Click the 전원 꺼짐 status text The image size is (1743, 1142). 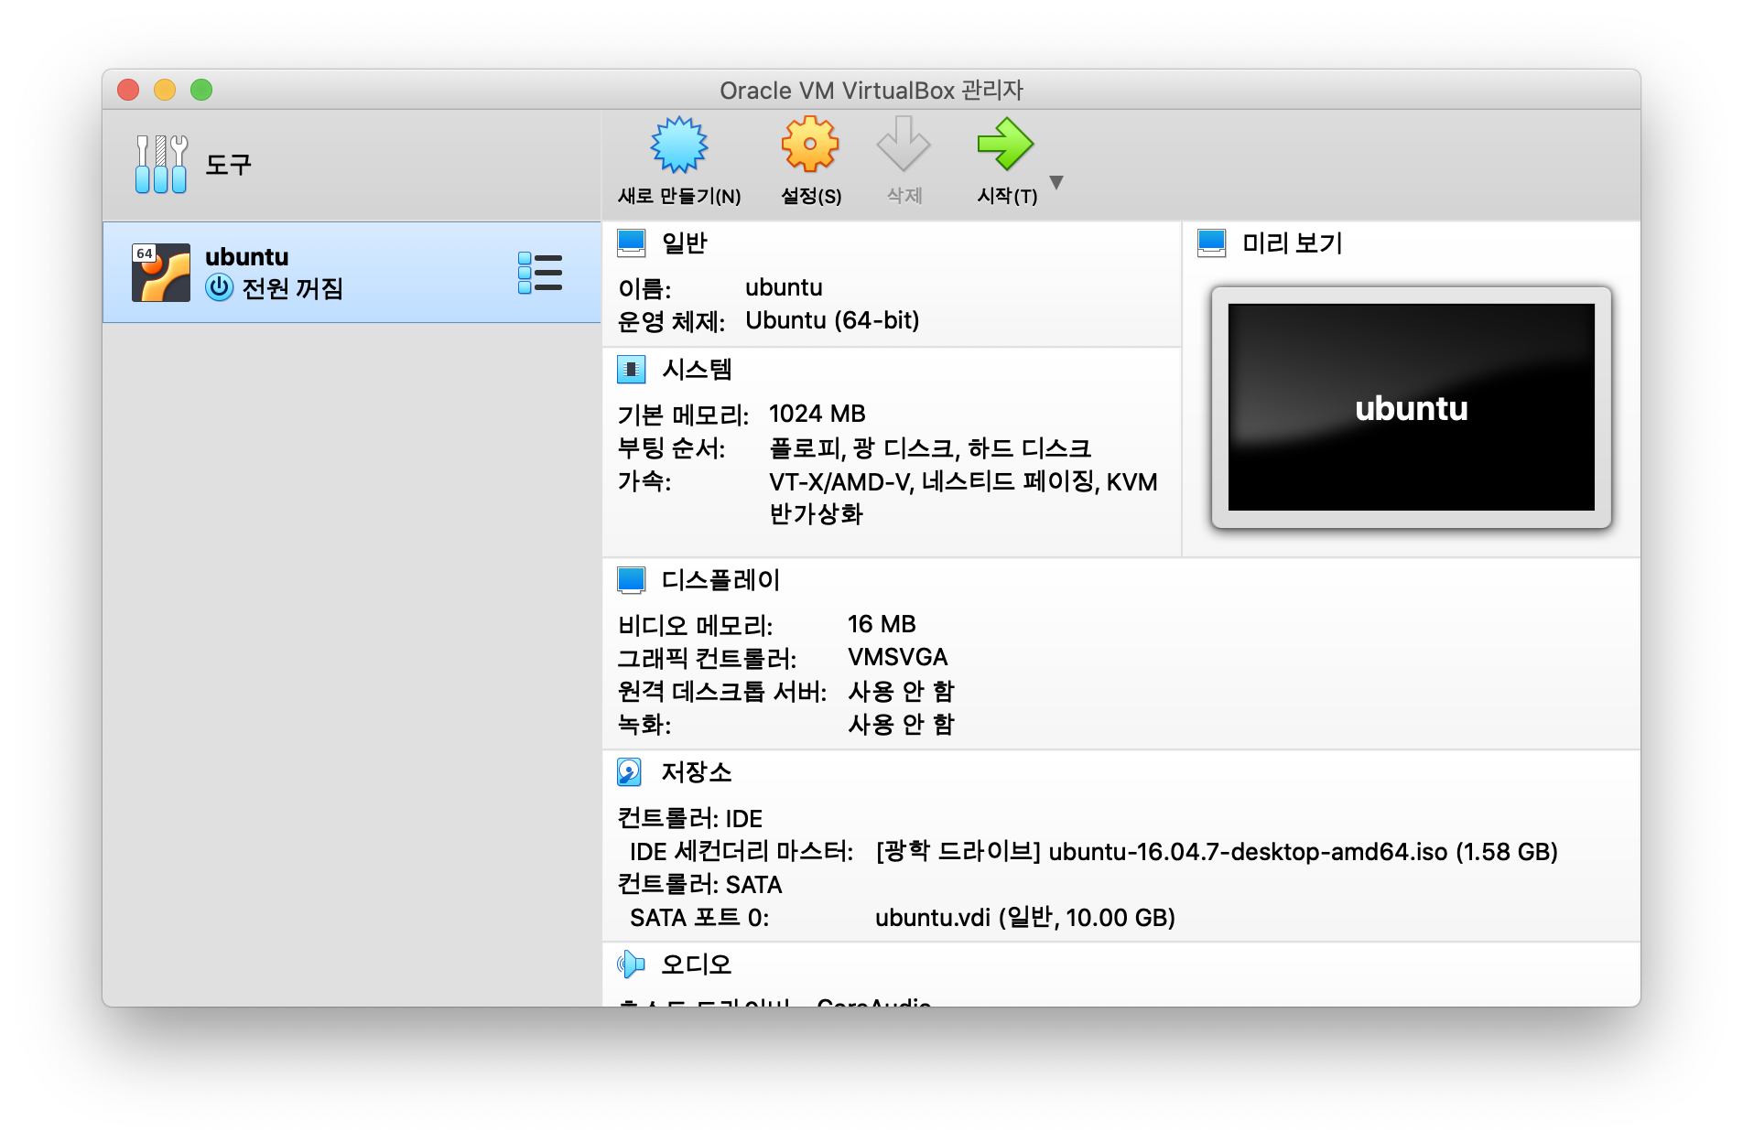point(292,288)
